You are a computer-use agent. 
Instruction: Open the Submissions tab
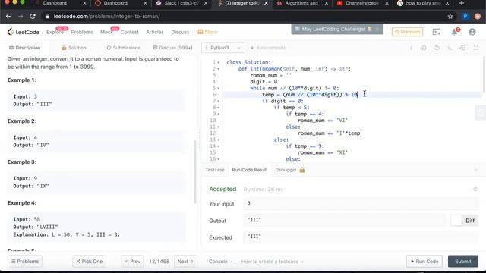123,48
